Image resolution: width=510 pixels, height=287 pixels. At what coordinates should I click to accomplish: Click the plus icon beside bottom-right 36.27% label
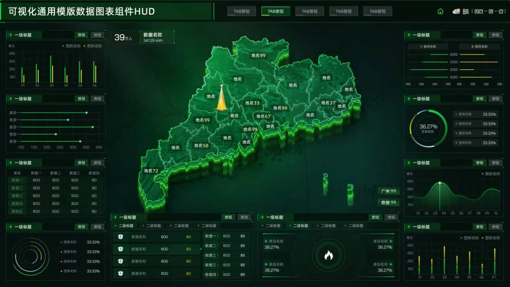click(391, 264)
